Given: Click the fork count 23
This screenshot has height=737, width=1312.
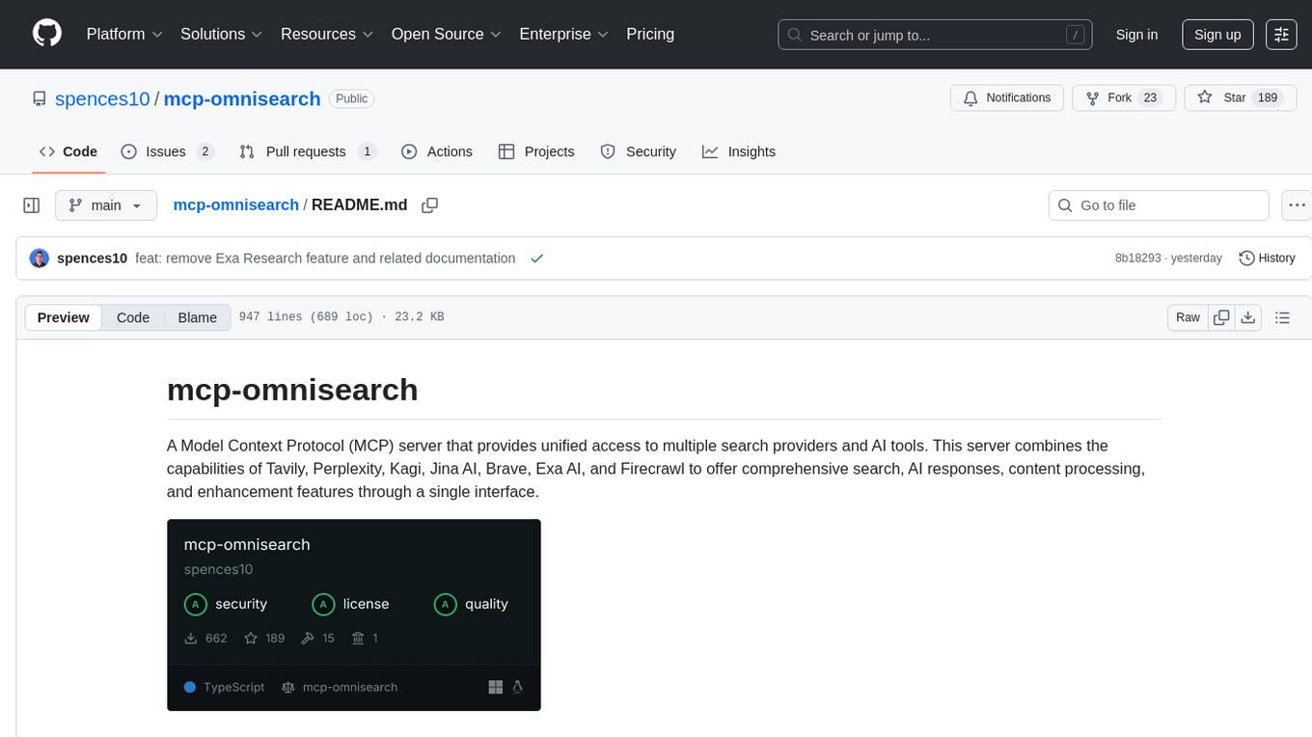Looking at the screenshot, I should click(x=1150, y=97).
